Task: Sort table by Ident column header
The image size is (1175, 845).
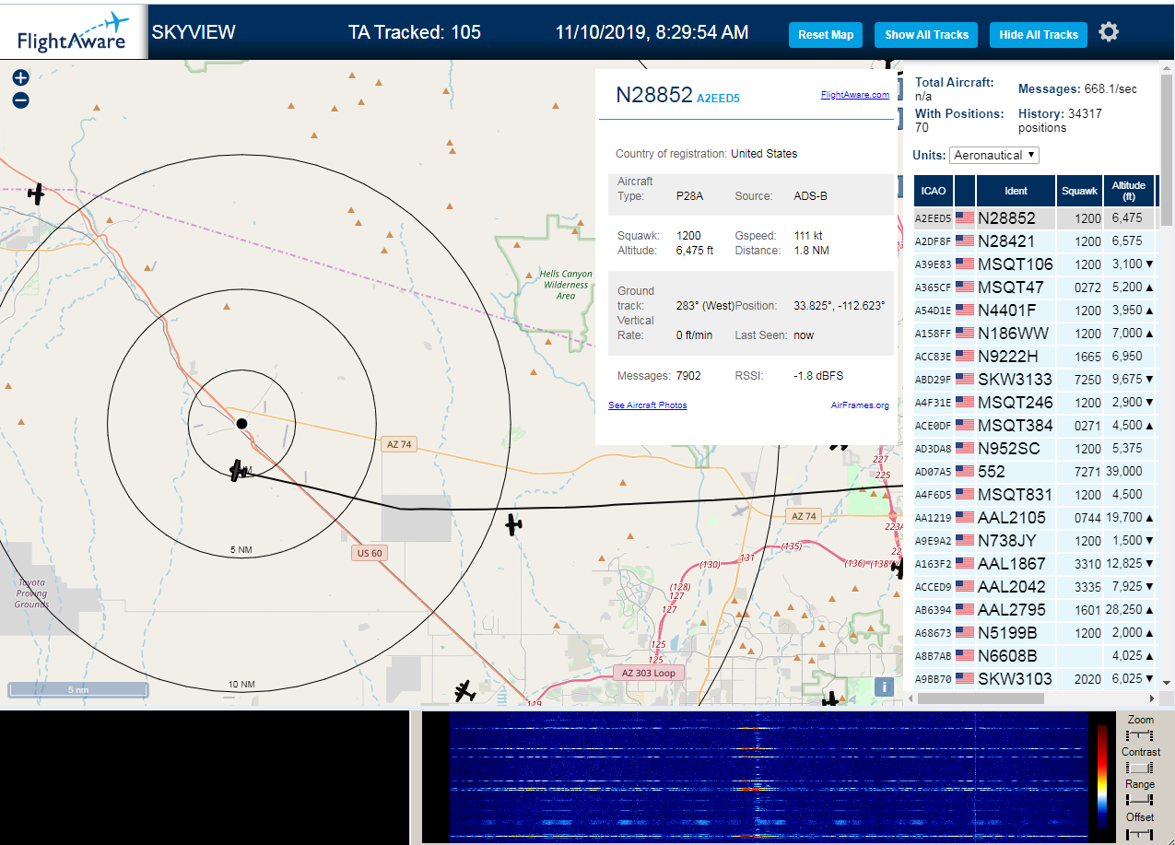Action: (x=1016, y=191)
